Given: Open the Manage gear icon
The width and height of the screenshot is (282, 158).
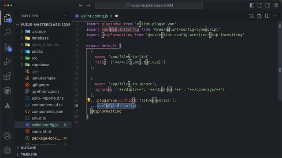Looking at the screenshot, I should click(7, 150).
